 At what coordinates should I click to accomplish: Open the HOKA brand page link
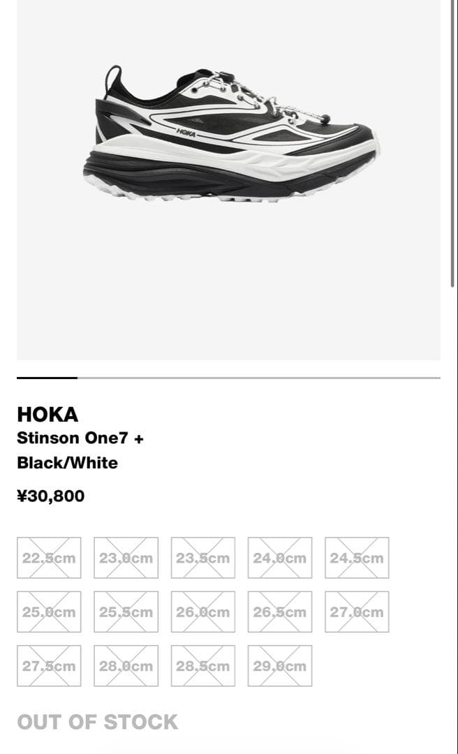tap(47, 415)
